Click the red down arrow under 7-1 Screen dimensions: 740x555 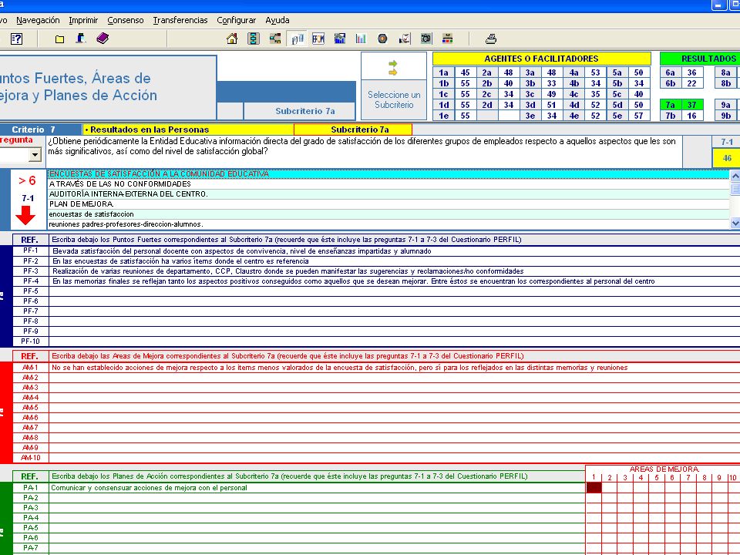[25, 215]
